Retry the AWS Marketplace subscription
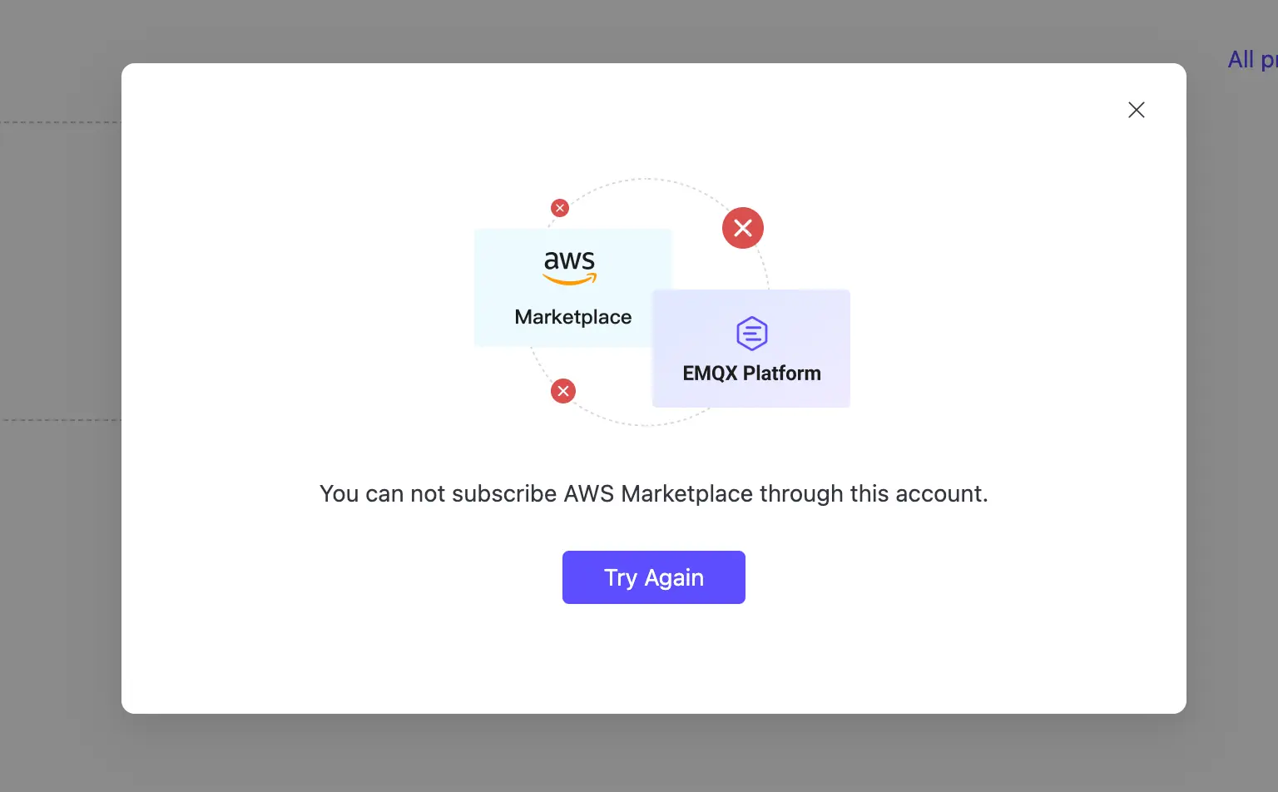This screenshot has width=1278, height=792. pyautogui.click(x=653, y=577)
